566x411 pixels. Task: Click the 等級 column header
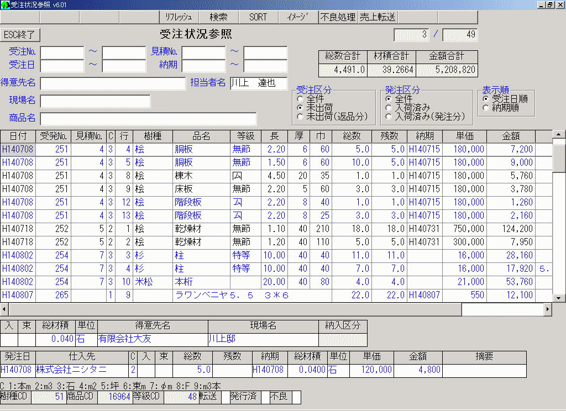(245, 136)
